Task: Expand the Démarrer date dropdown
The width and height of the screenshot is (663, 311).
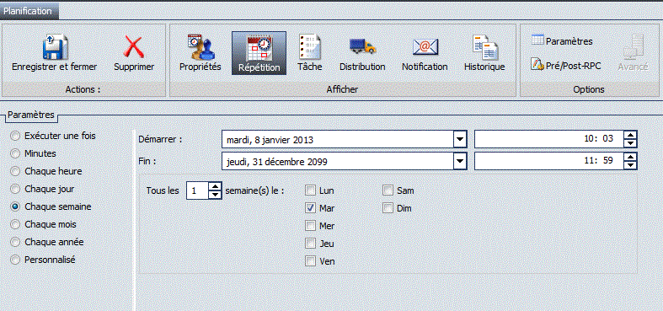Action: point(460,139)
